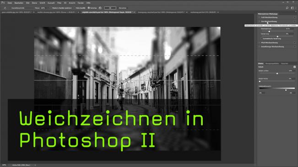The height and width of the screenshot is (167, 298).
Task: Collapse the Iris-Weichzeichnung section
Action: (x=259, y=21)
